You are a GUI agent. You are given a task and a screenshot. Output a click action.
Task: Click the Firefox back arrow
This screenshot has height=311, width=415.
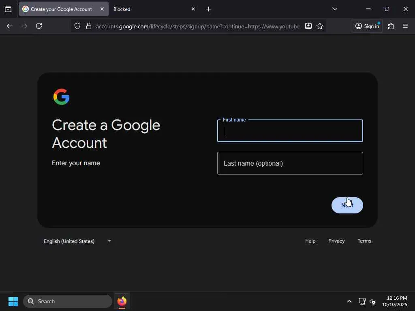[10, 26]
